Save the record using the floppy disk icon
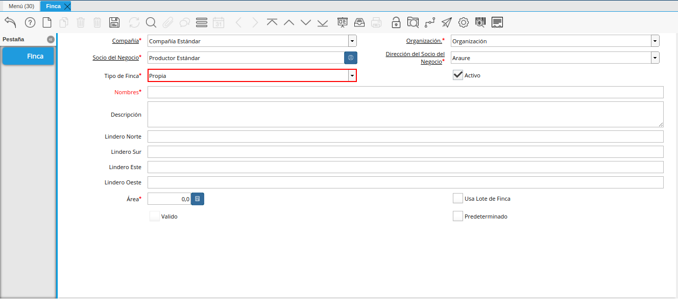This screenshot has height=299, width=678. tap(114, 22)
